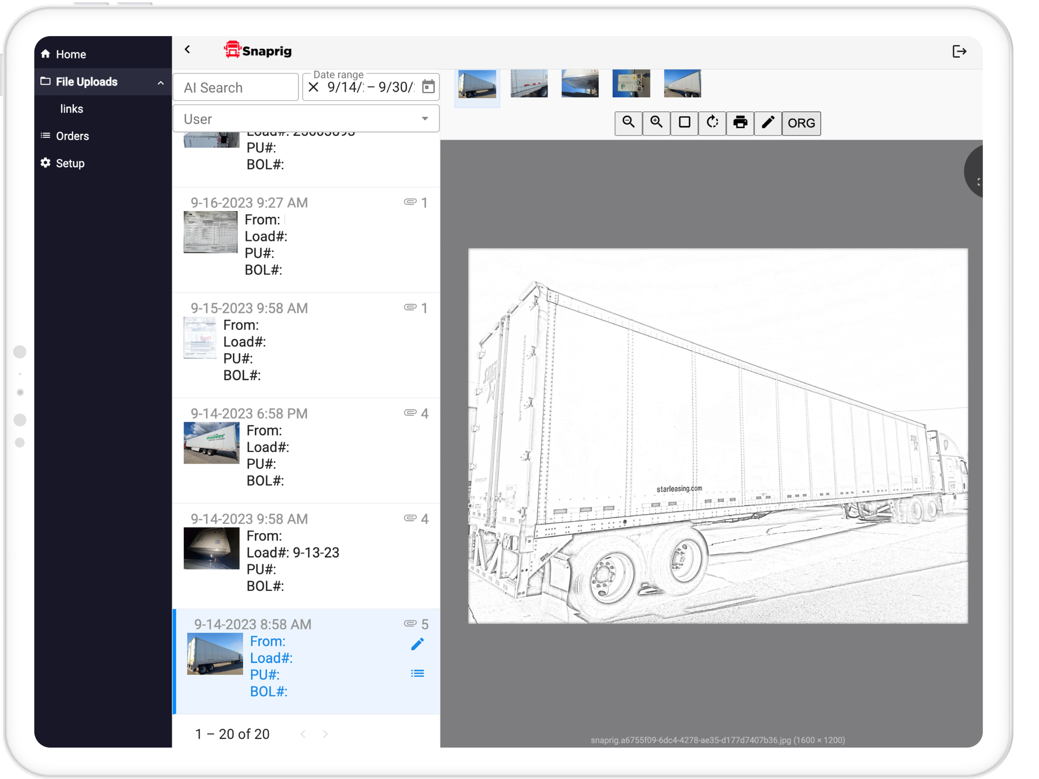
Task: Open the links submenu item
Action: click(71, 109)
